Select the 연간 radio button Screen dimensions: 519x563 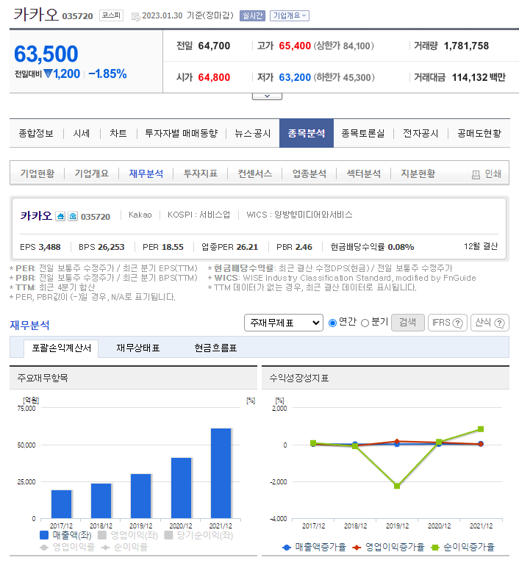pyautogui.click(x=332, y=323)
